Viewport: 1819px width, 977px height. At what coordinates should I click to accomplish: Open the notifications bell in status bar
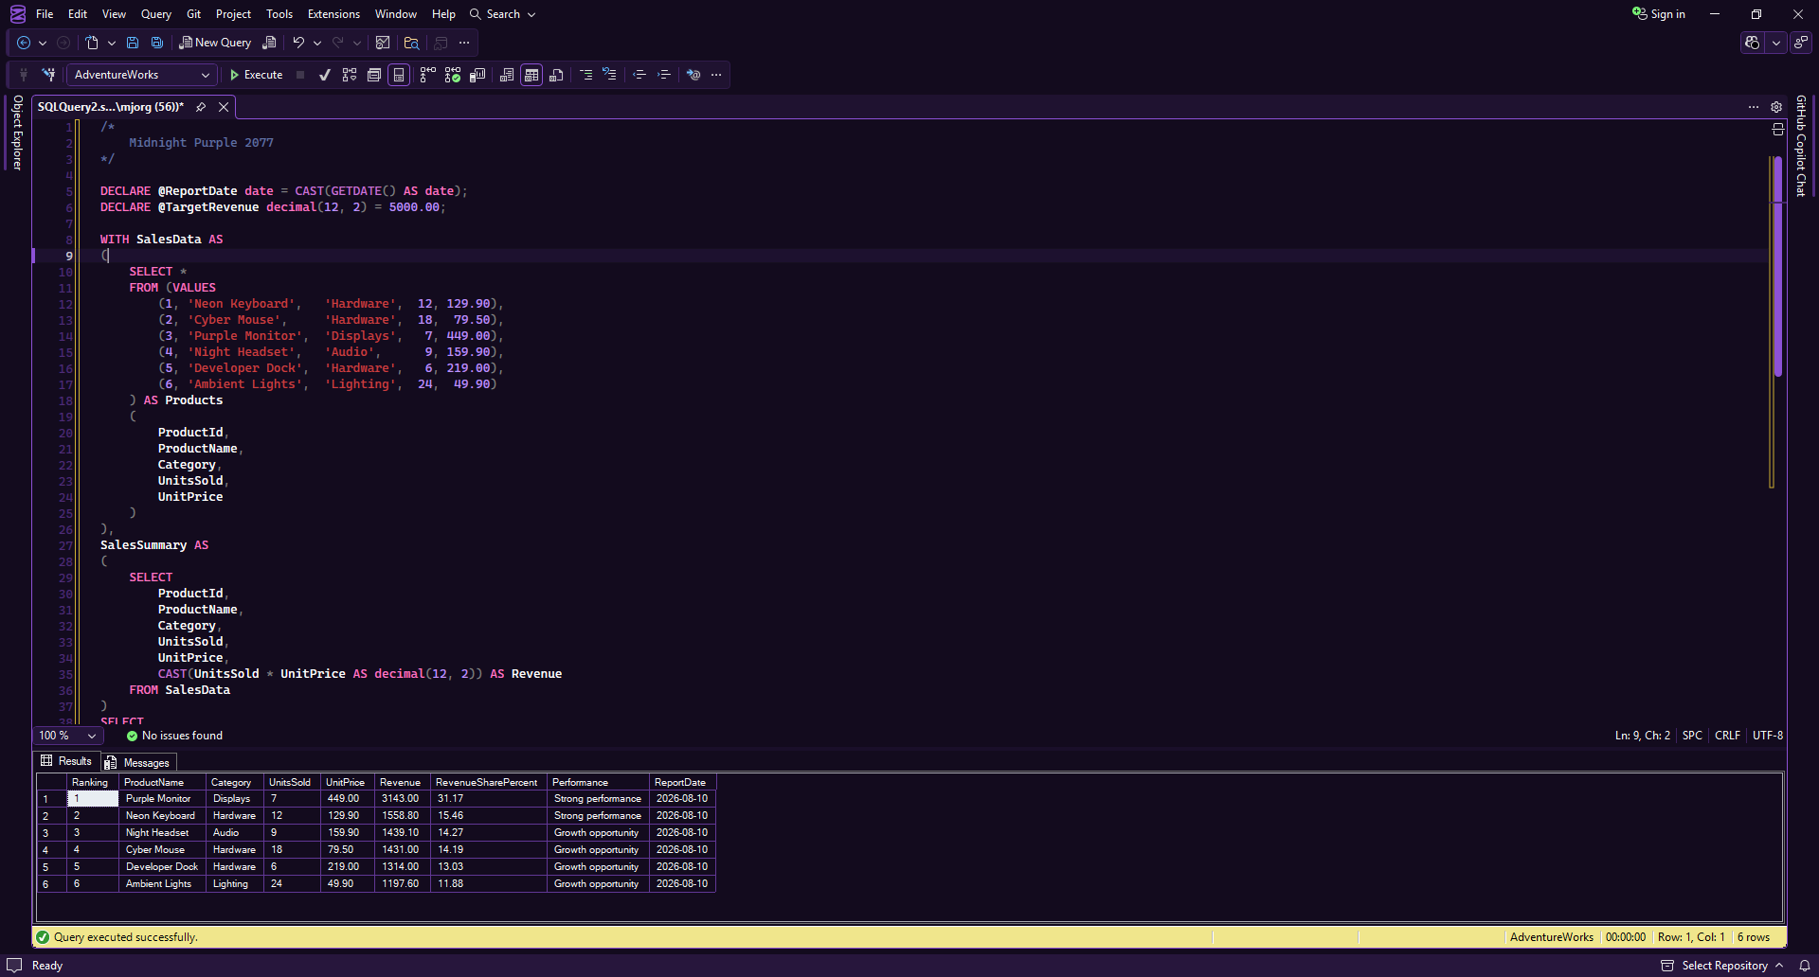pyautogui.click(x=1805, y=966)
